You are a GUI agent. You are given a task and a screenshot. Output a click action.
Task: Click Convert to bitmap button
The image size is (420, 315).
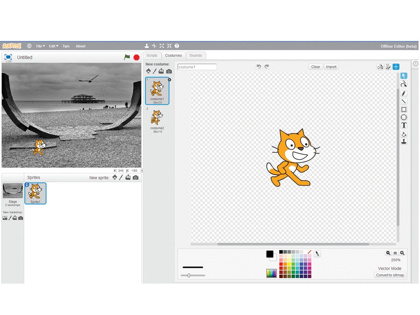point(390,275)
